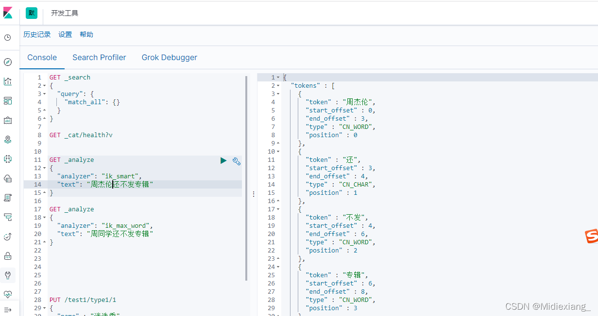Click the panel resize divider handle

pos(253,194)
